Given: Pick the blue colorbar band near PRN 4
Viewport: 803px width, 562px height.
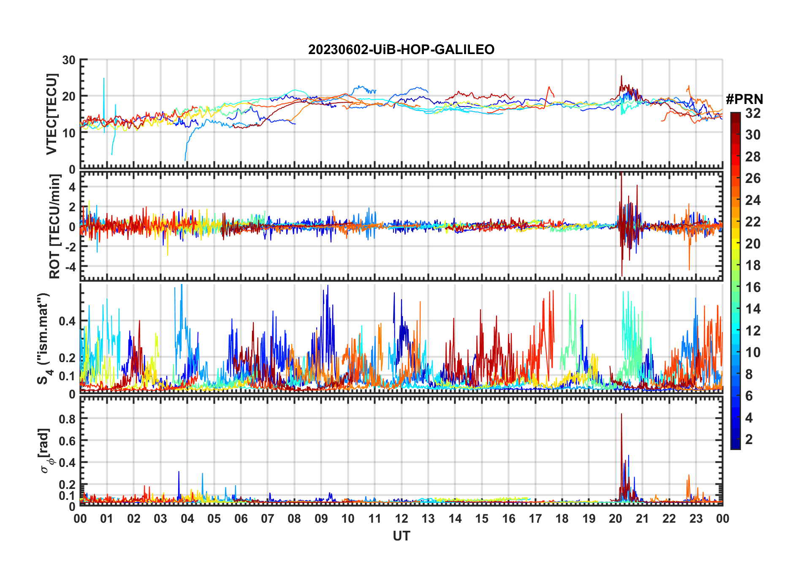Looking at the screenshot, I should click(x=735, y=418).
